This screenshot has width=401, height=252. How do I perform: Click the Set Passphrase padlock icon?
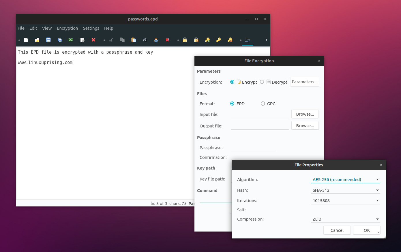pyautogui.click(x=185, y=40)
